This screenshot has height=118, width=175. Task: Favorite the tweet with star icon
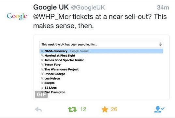click(x=105, y=109)
